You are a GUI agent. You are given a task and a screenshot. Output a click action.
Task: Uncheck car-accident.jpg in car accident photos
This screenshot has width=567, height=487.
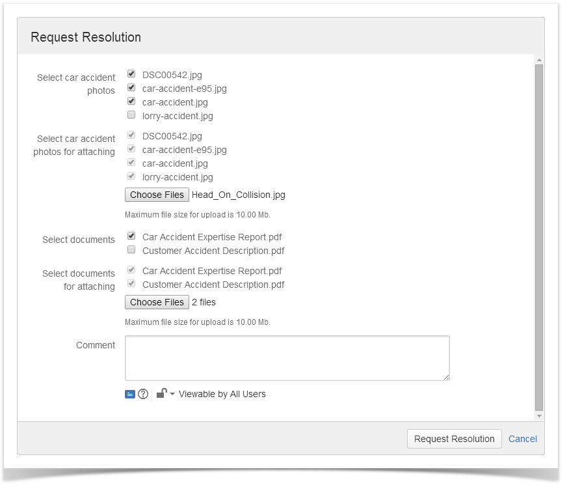pyautogui.click(x=131, y=102)
